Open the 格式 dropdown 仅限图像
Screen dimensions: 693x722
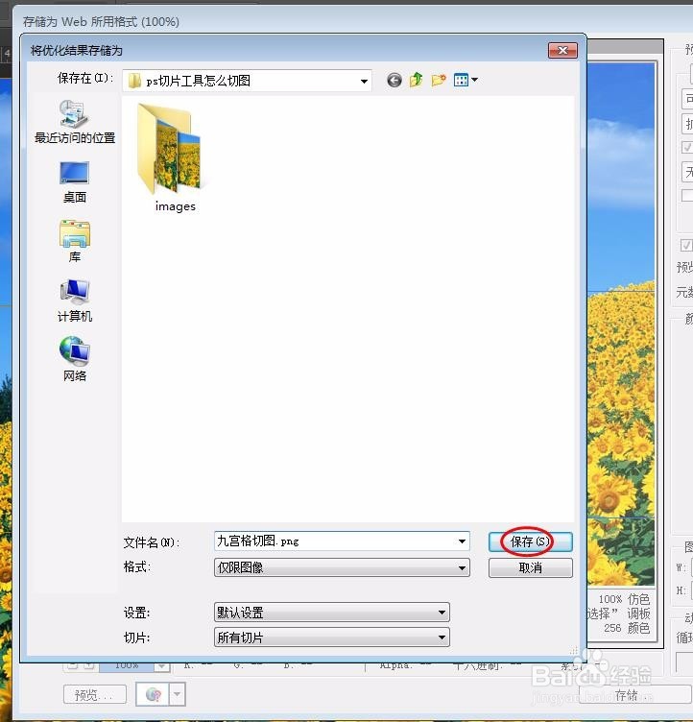coord(342,567)
